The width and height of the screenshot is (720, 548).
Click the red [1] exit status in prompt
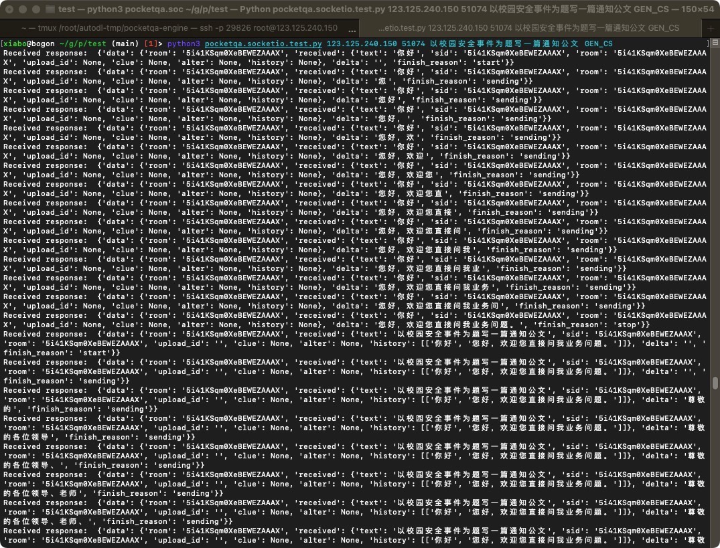coord(152,44)
